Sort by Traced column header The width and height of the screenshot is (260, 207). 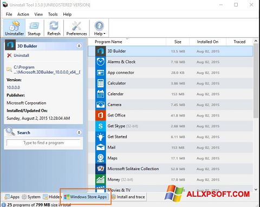coord(239,42)
